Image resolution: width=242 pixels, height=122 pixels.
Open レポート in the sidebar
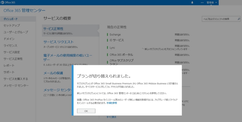tap(9, 66)
